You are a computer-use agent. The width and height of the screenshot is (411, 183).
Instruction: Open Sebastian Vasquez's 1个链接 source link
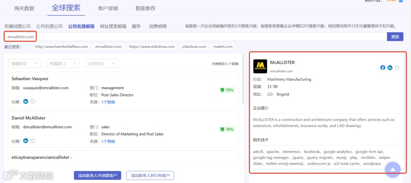coord(108,102)
